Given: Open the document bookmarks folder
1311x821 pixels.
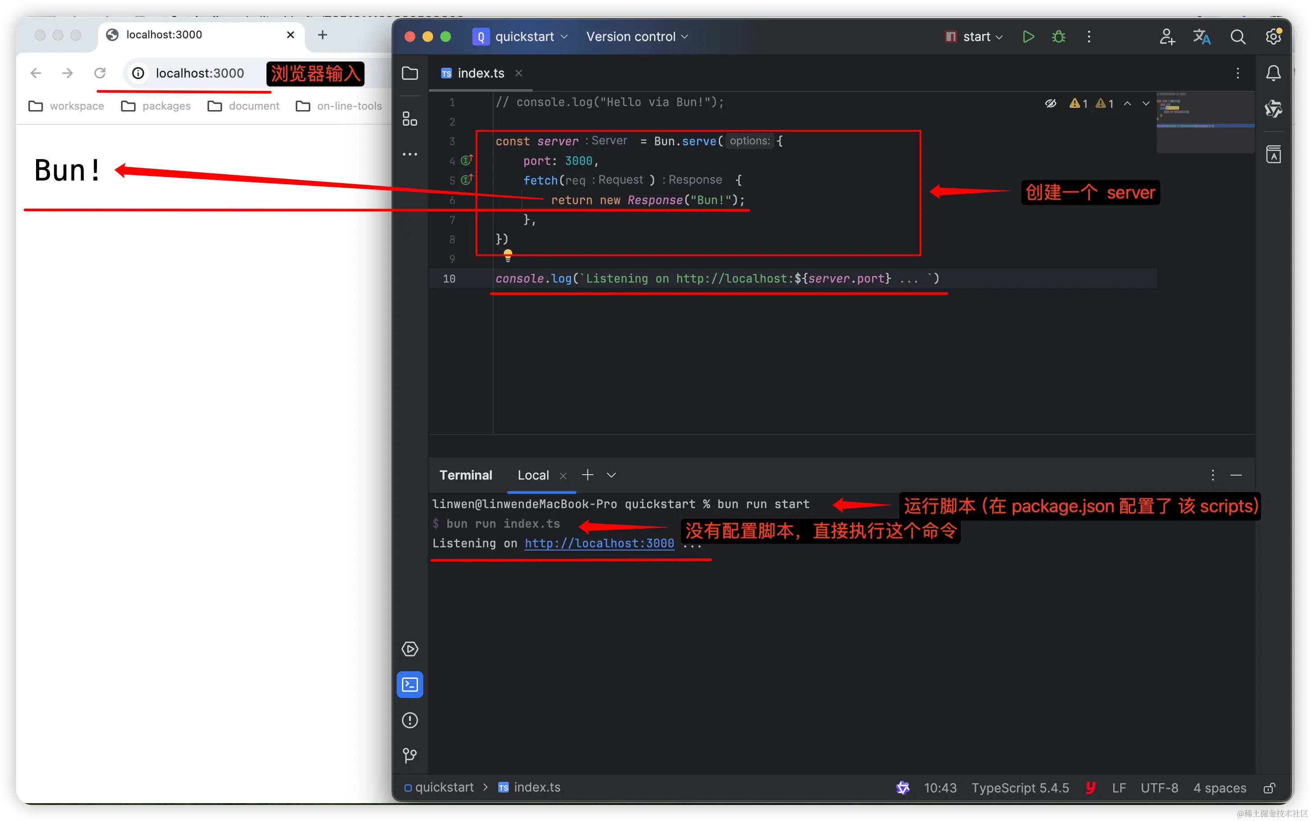Looking at the screenshot, I should pyautogui.click(x=243, y=106).
